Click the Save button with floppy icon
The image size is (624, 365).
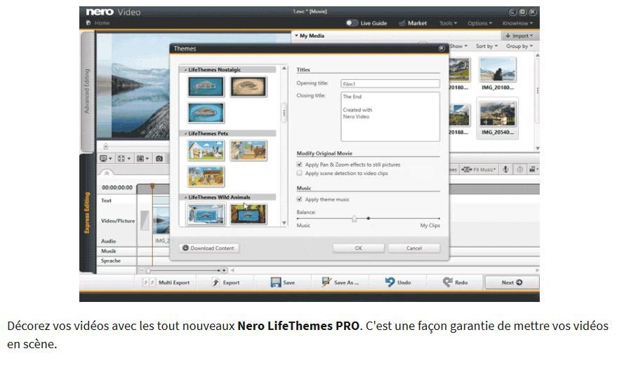coord(283,282)
